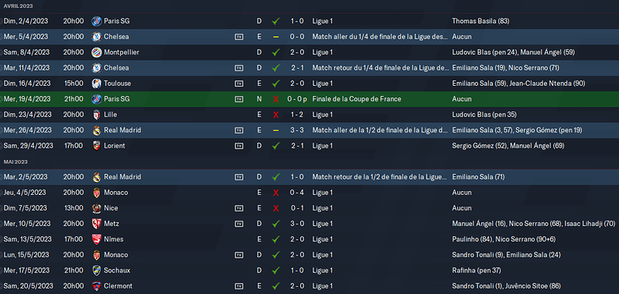Click the Sochaux club badge icon
Viewport: 619px width, 294px height.
click(x=96, y=271)
